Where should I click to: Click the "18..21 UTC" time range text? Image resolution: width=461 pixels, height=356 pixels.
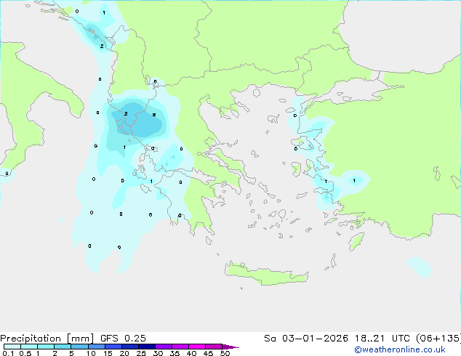tap(382, 339)
